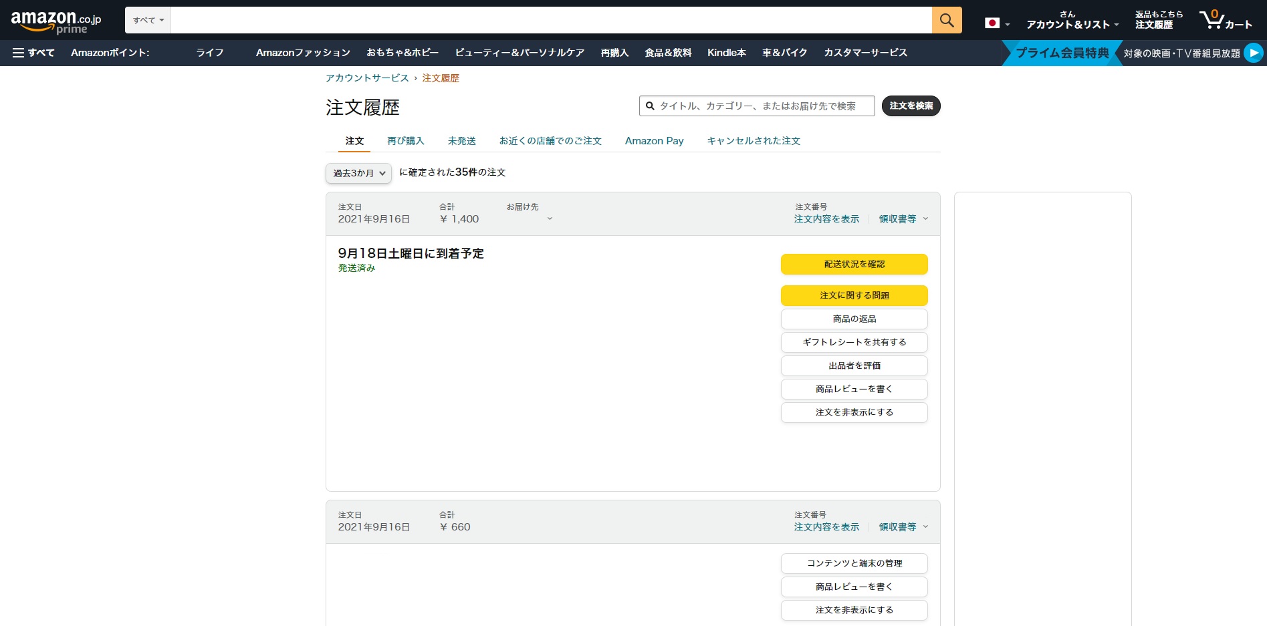Expand 領収書等 on the ¥1,400 order

coord(903,219)
